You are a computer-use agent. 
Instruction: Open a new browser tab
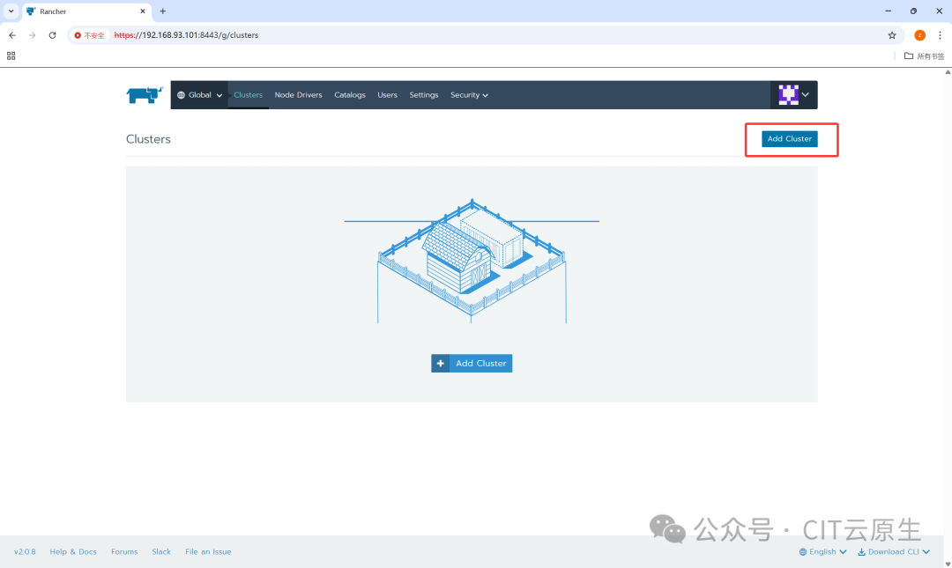163,11
